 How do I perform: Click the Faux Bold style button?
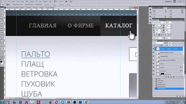(x=154, y=35)
